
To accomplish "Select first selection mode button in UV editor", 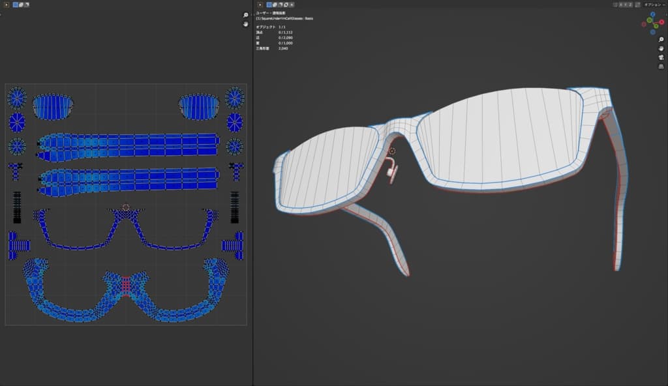I will coord(16,5).
